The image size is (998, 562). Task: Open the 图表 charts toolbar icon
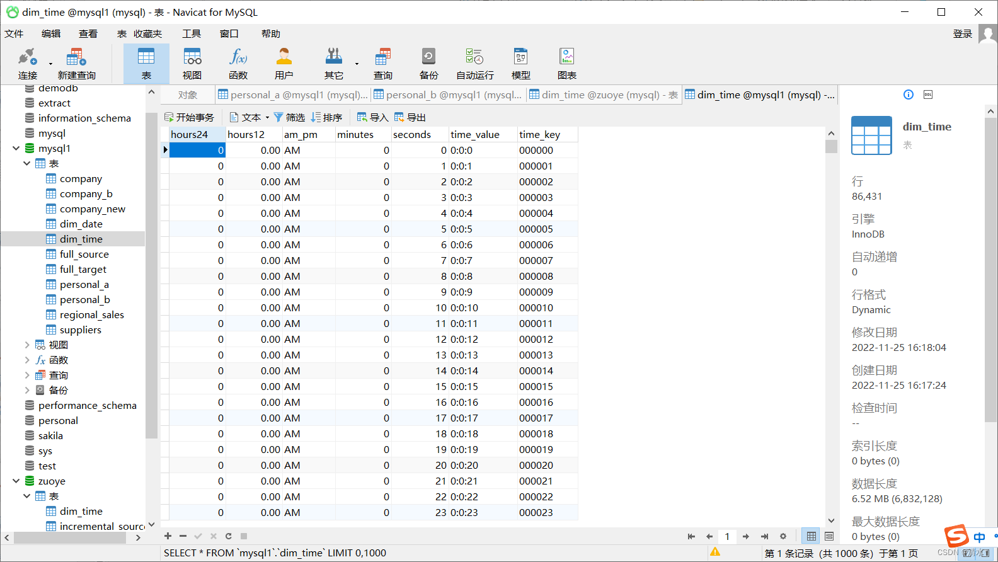[x=567, y=64]
